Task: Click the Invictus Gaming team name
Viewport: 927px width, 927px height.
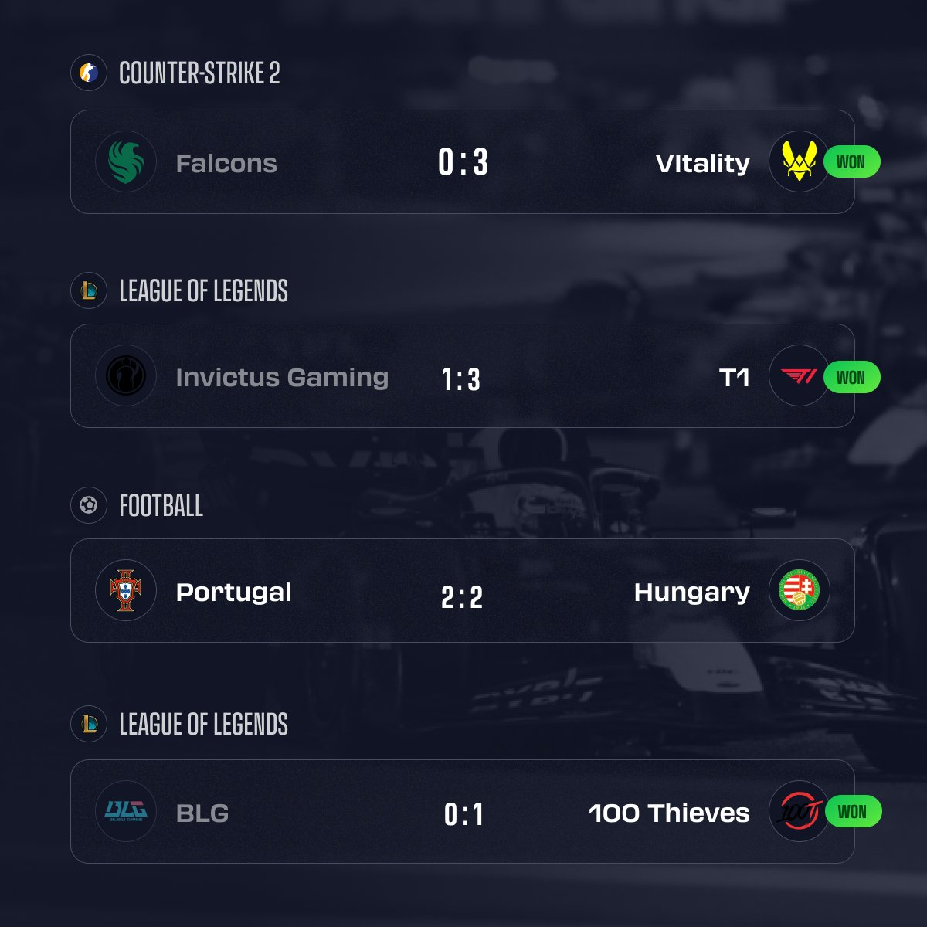Action: point(281,378)
